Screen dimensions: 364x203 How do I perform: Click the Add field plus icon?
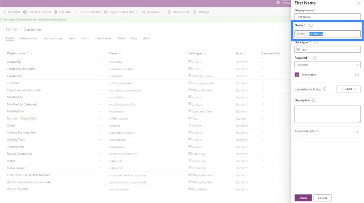click(4, 12)
